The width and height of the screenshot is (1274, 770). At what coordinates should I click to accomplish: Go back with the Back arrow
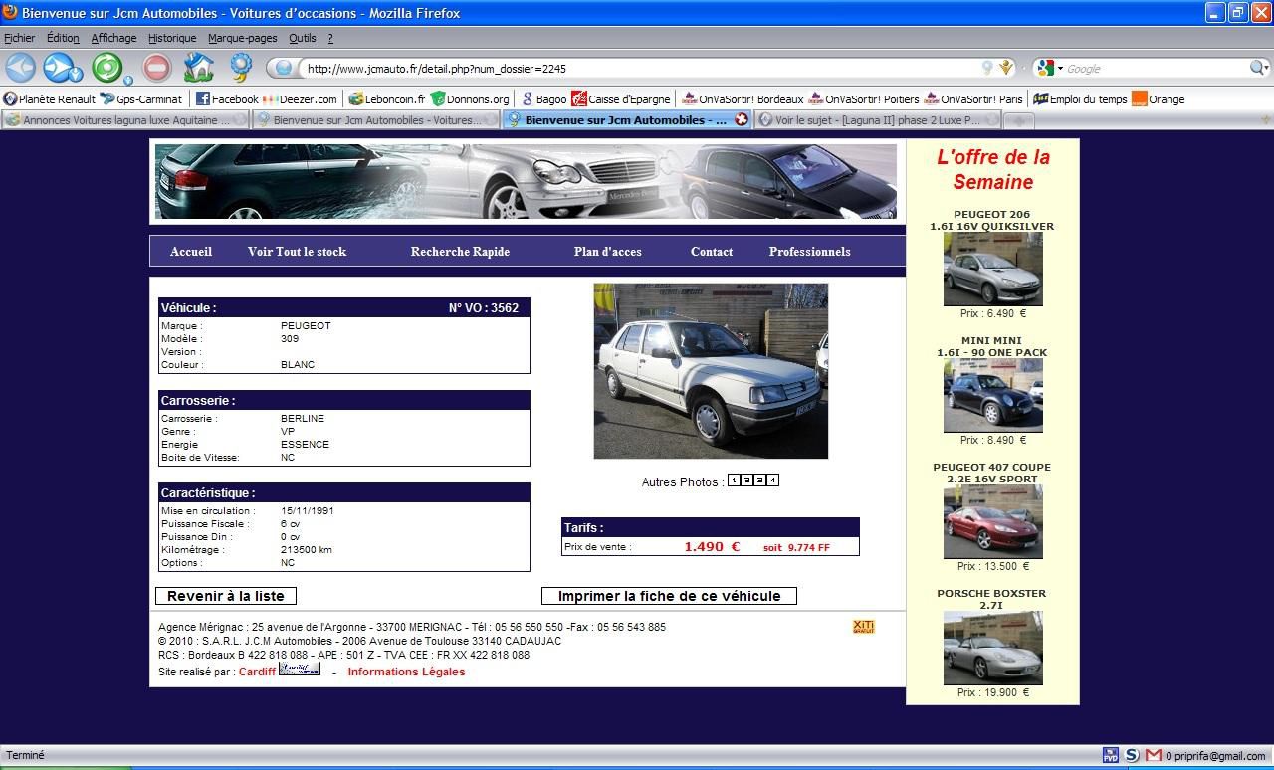(20, 68)
